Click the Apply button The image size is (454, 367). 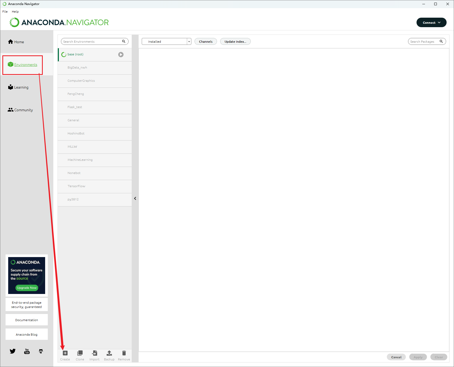click(418, 357)
